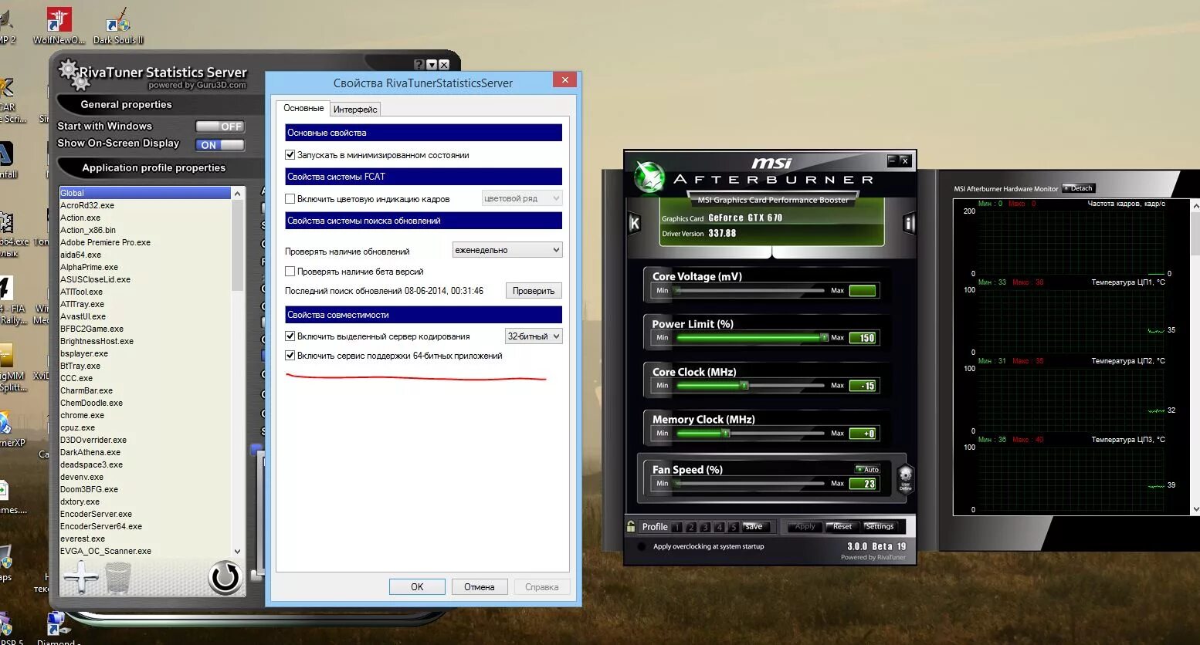The image size is (1200, 645).
Task: Toggle Start with Windows switch
Action: tap(220, 127)
